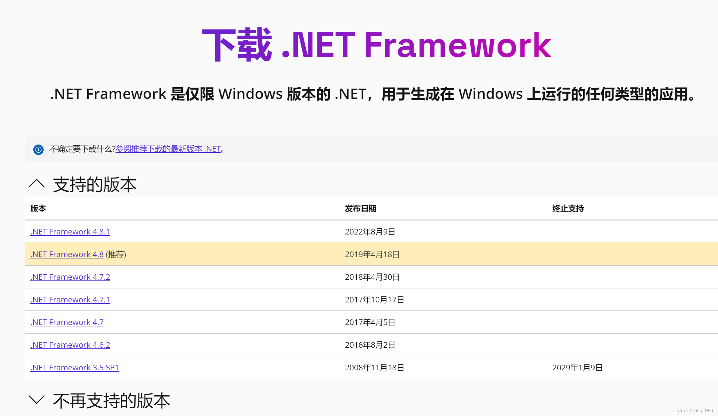Open .NET Framework 4.7 download link
The width and height of the screenshot is (718, 416).
pos(67,322)
